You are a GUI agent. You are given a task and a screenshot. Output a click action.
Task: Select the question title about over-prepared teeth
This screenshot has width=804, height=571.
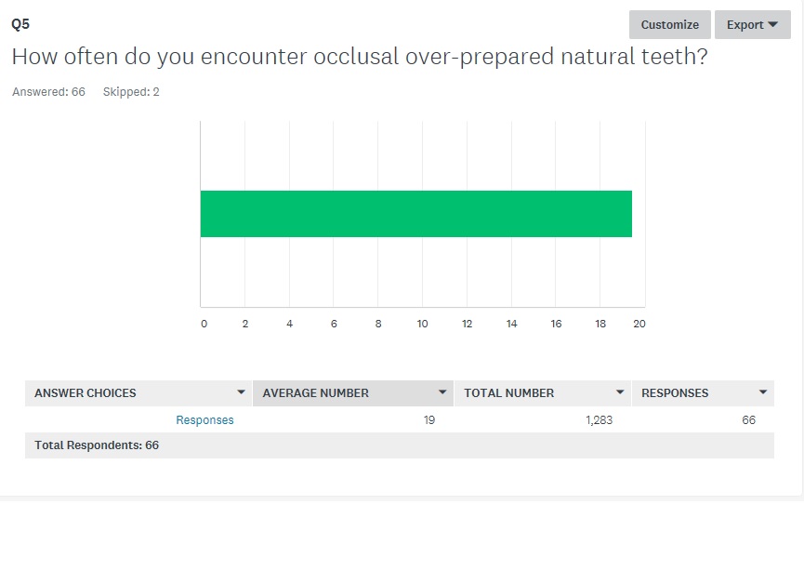359,57
